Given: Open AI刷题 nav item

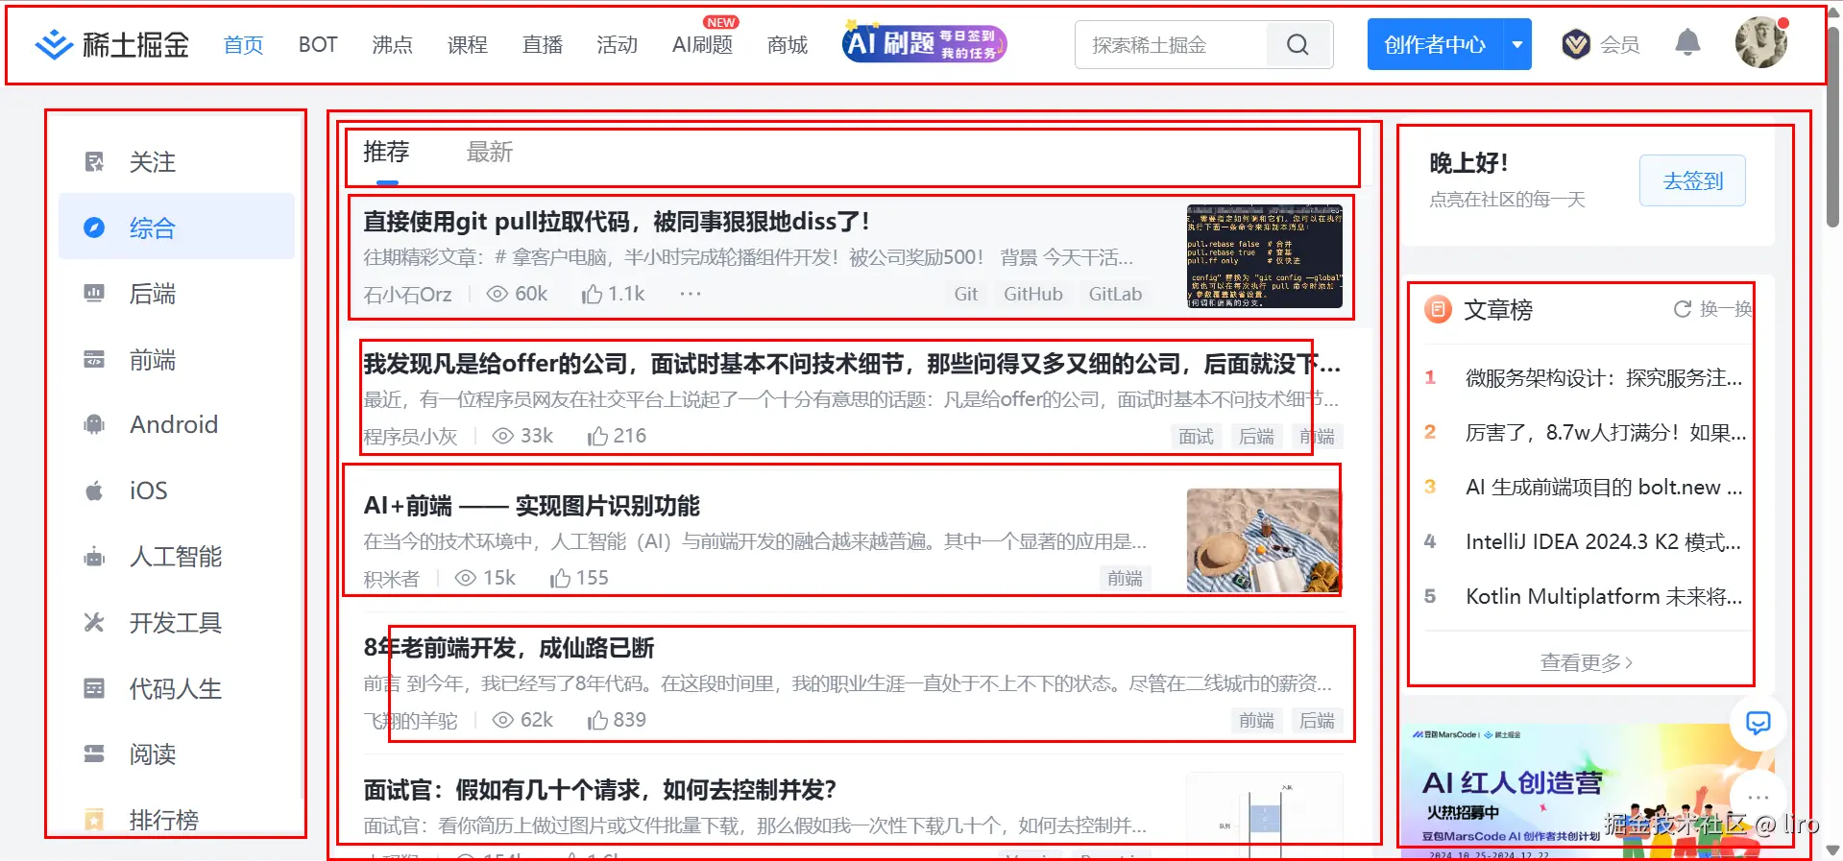Looking at the screenshot, I should coord(702,45).
